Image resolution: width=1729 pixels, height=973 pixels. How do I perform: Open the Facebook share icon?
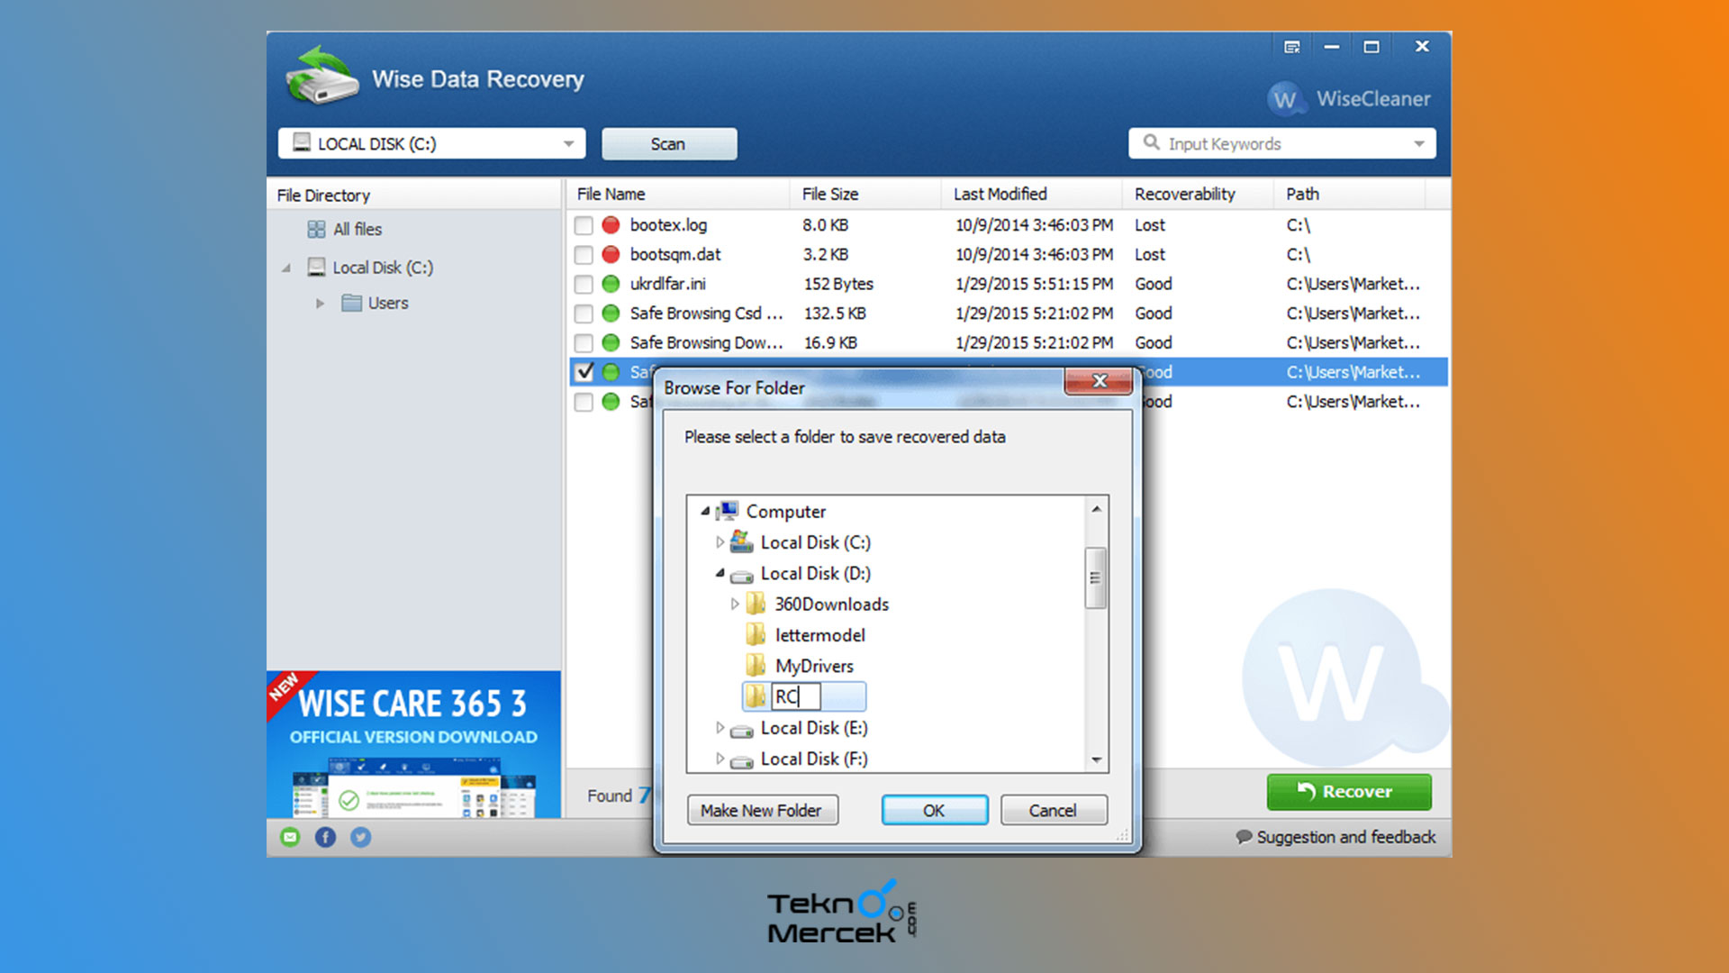click(x=325, y=837)
